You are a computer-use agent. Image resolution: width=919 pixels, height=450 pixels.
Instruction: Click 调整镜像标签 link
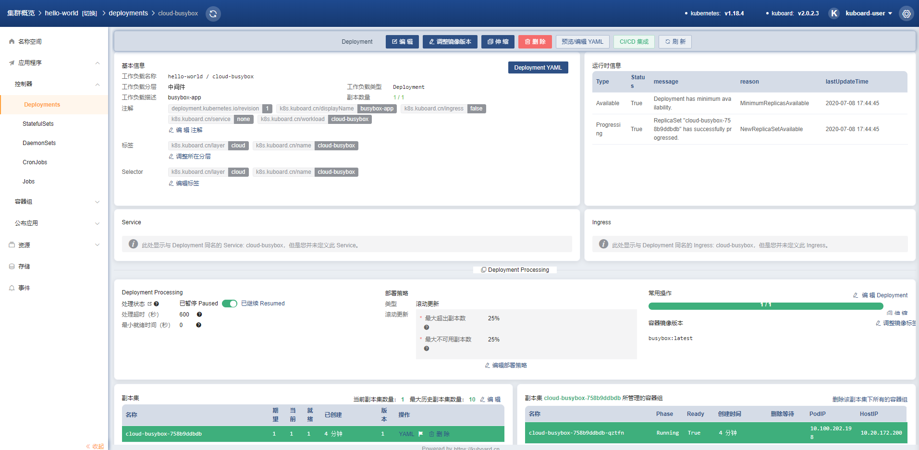click(x=895, y=323)
